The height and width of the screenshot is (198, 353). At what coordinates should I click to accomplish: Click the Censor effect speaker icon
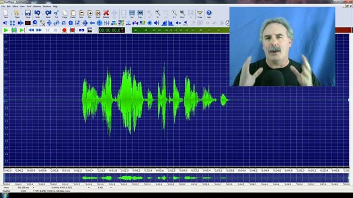[5, 23]
